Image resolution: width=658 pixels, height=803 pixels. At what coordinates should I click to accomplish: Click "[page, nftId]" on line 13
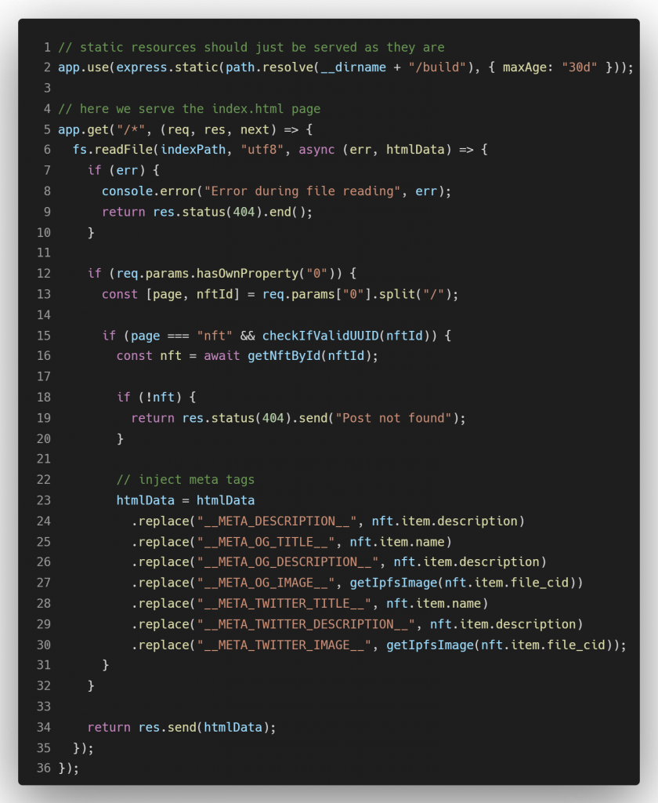tap(193, 295)
